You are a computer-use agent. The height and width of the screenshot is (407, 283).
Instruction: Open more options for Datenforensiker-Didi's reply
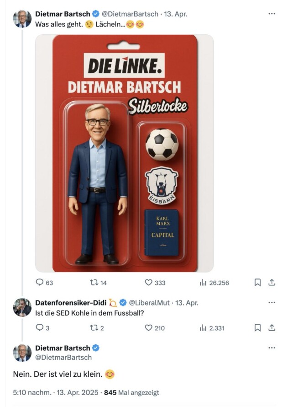tap(272, 302)
